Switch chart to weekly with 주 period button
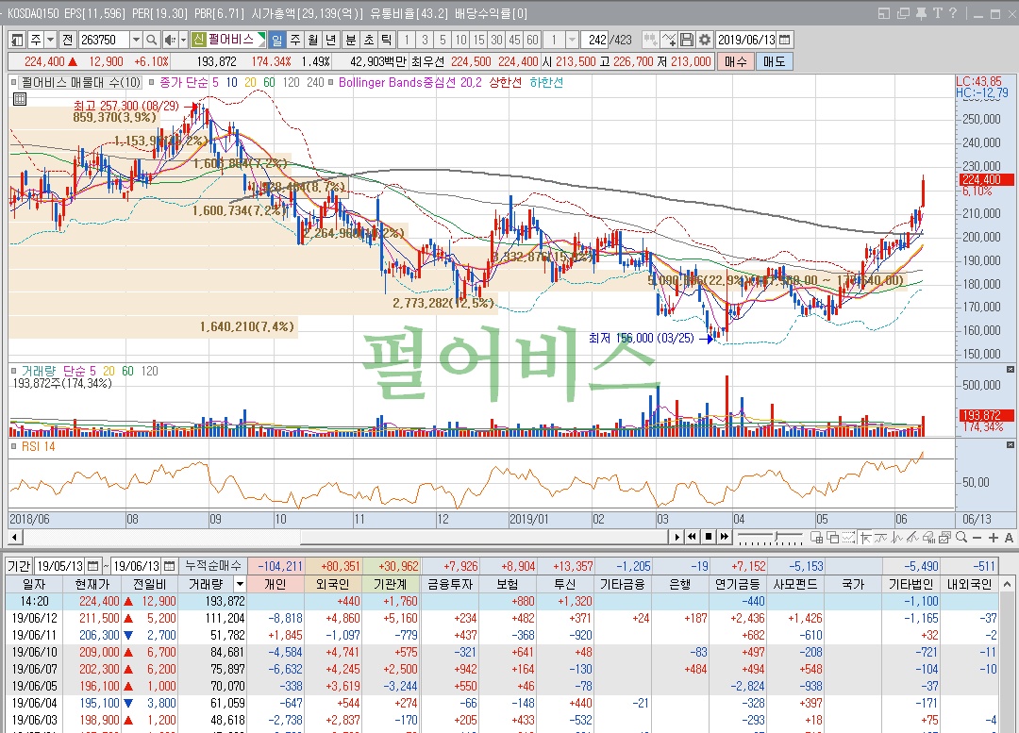This screenshot has width=1019, height=733. 295,40
